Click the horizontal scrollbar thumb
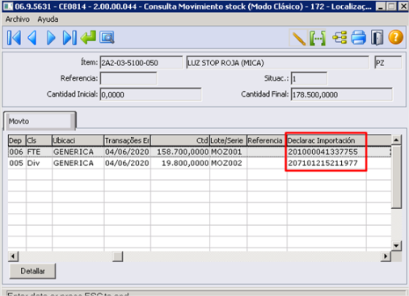Screen dimensions: 409x296 point(118,256)
